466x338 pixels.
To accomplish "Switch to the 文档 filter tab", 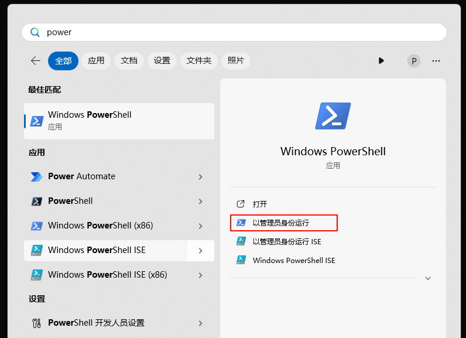I will [129, 61].
